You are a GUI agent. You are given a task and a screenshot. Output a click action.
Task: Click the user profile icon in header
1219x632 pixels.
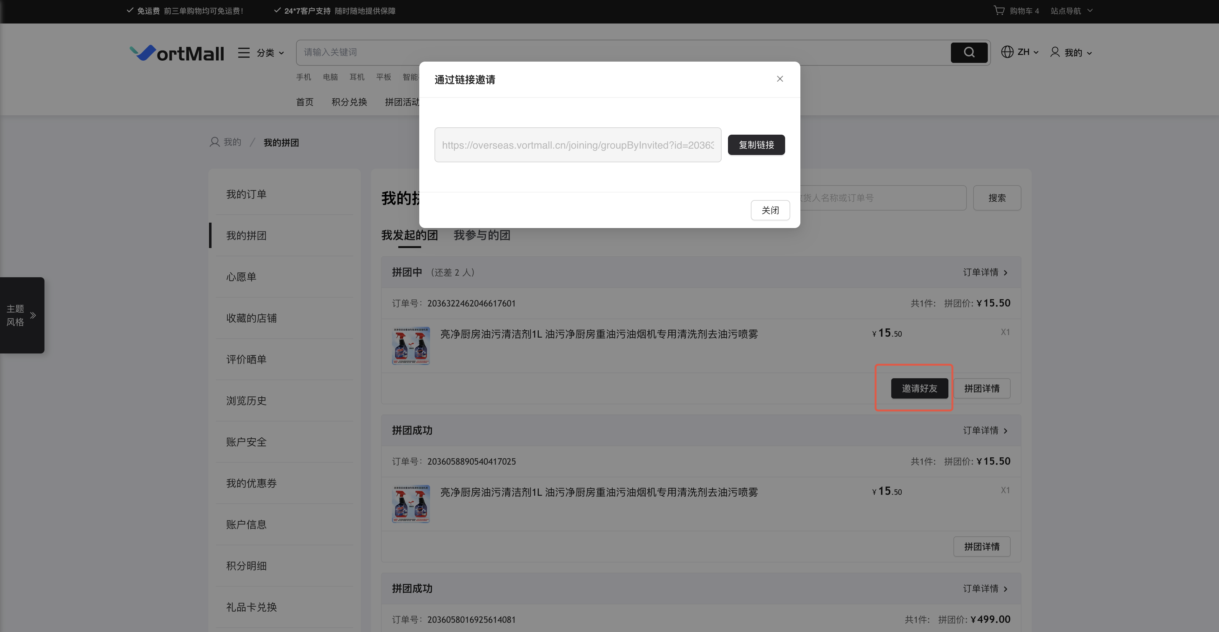point(1055,52)
